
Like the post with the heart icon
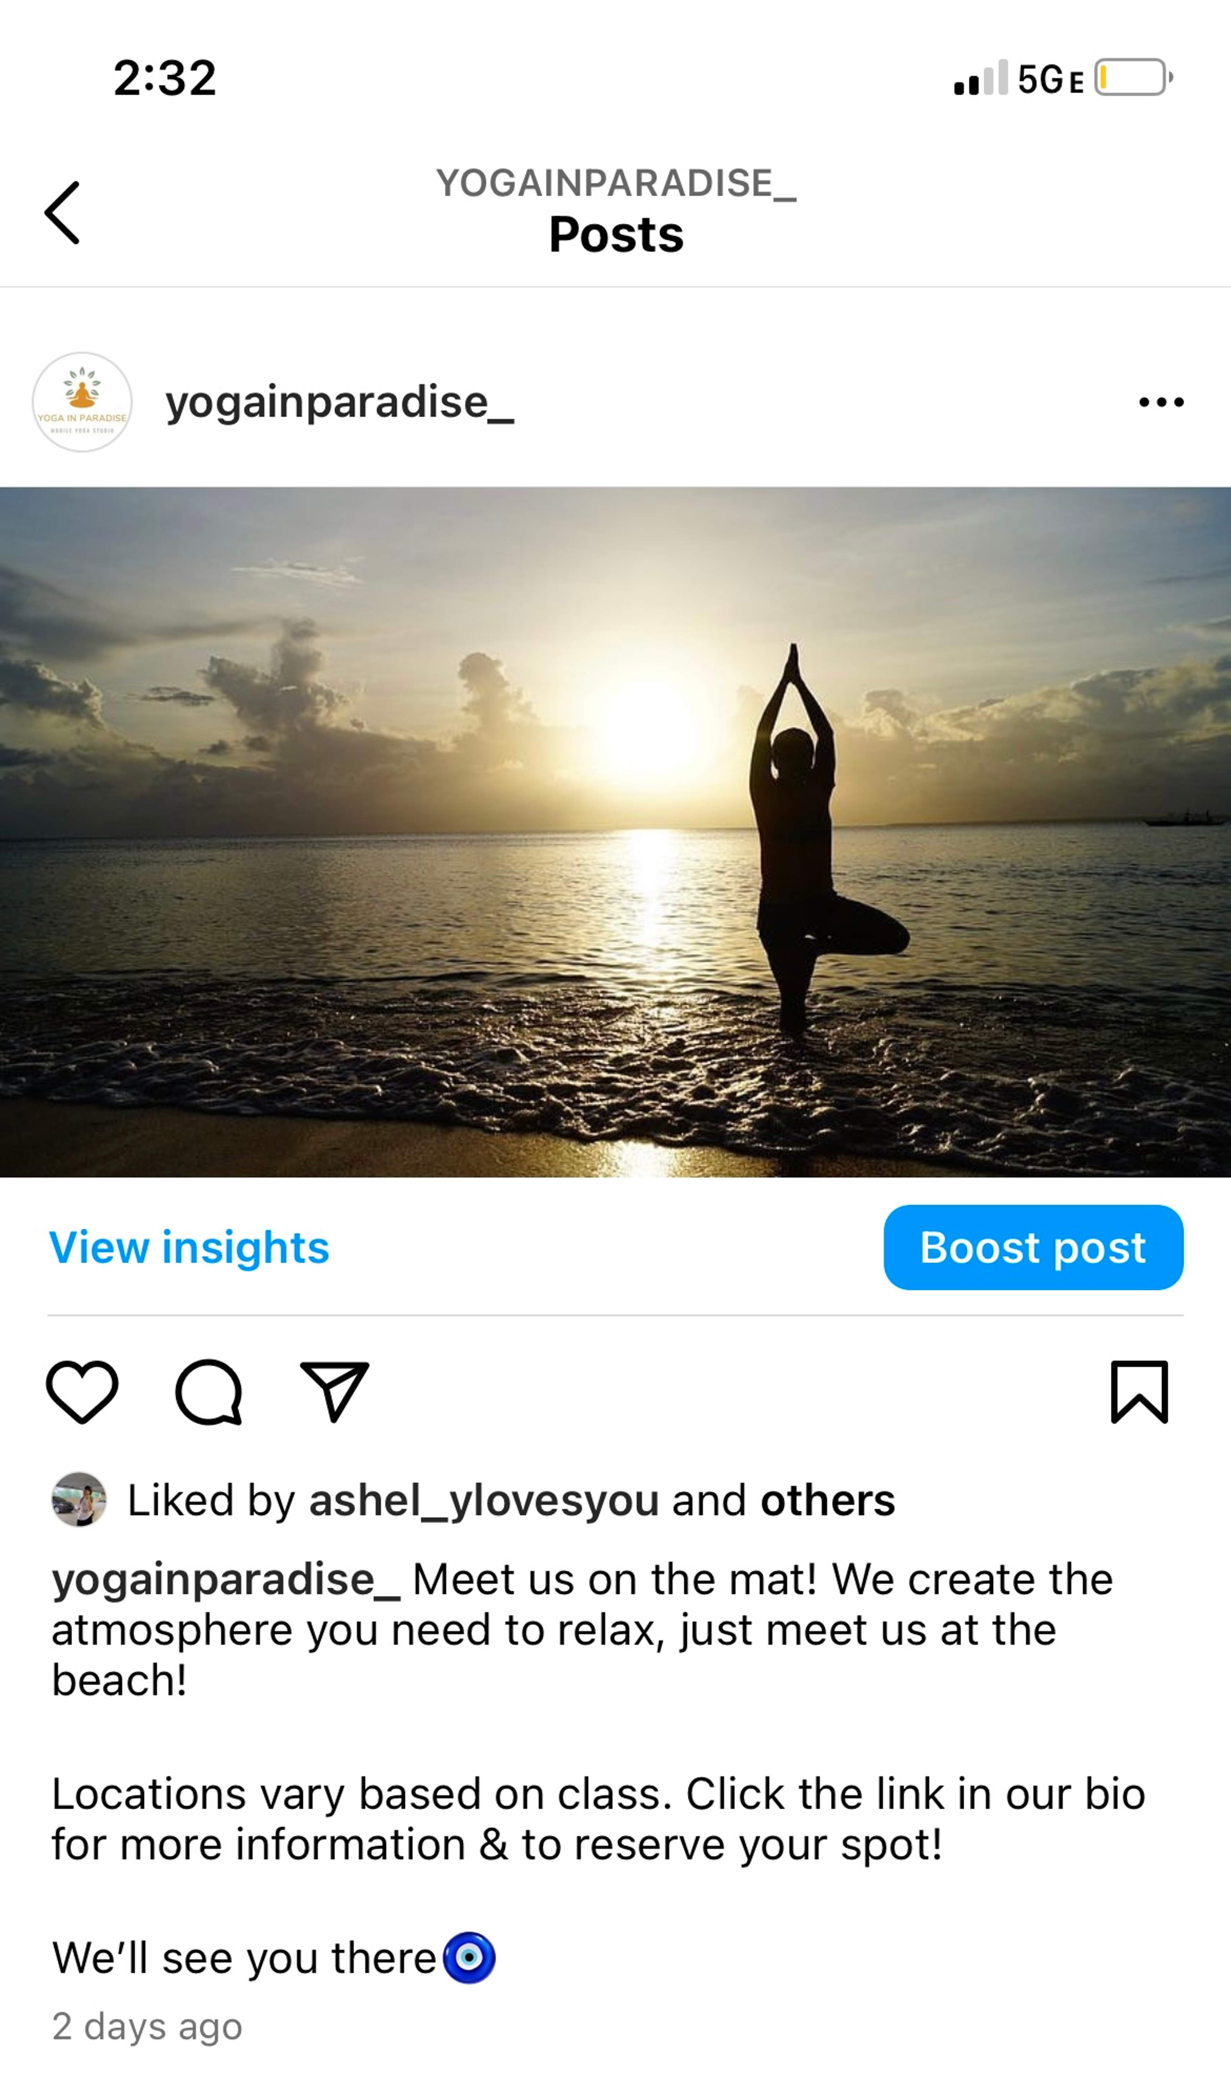point(81,1392)
